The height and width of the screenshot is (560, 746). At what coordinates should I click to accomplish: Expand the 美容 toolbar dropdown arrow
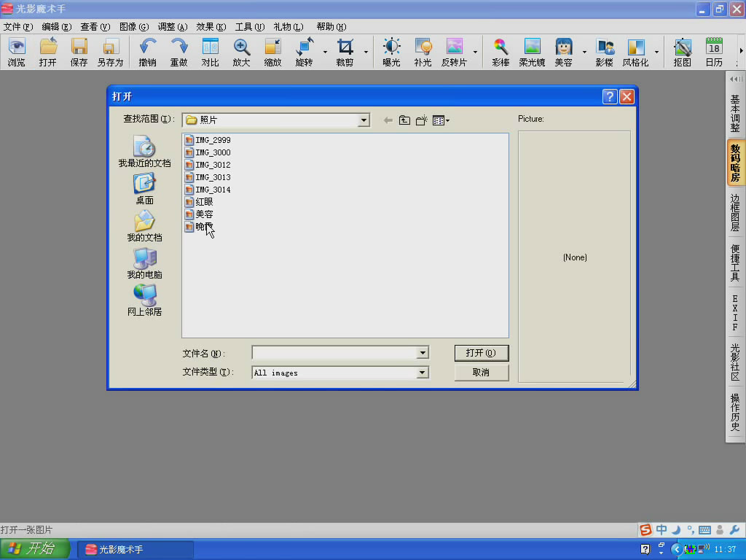(x=584, y=52)
